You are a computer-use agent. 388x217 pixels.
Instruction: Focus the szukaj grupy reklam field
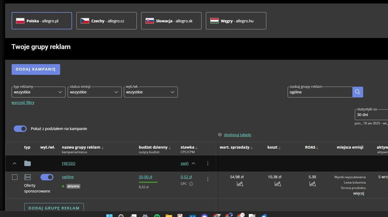click(x=320, y=92)
